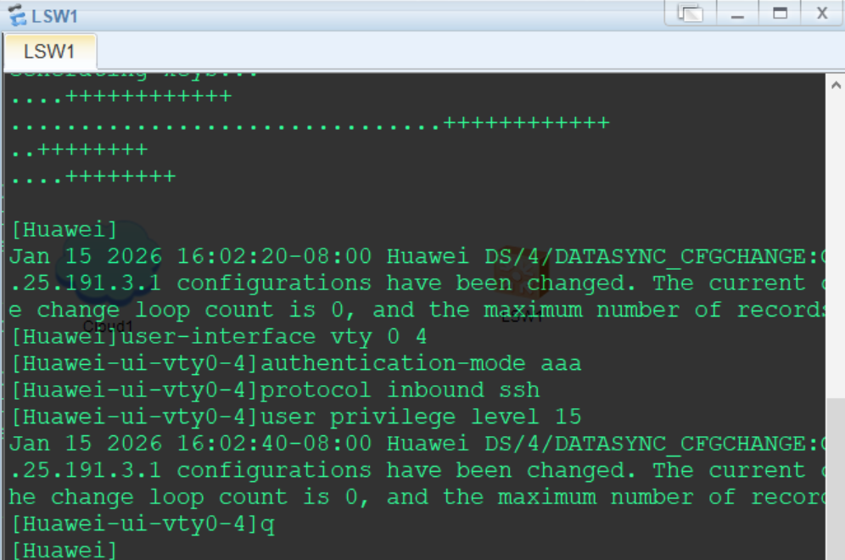Click the last [Huawei] prompt line
This screenshot has width=845, height=560.
(x=64, y=551)
